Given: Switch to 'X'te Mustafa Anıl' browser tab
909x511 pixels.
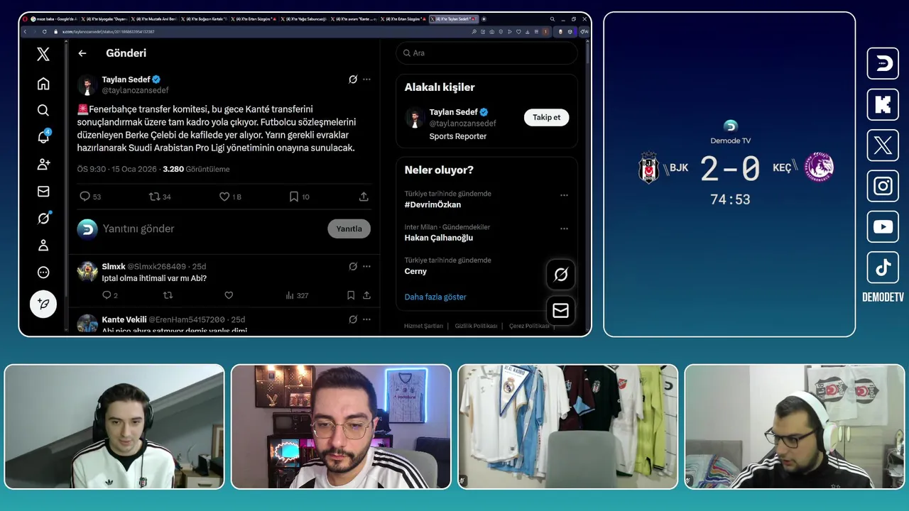Looking at the screenshot, I should point(156,19).
